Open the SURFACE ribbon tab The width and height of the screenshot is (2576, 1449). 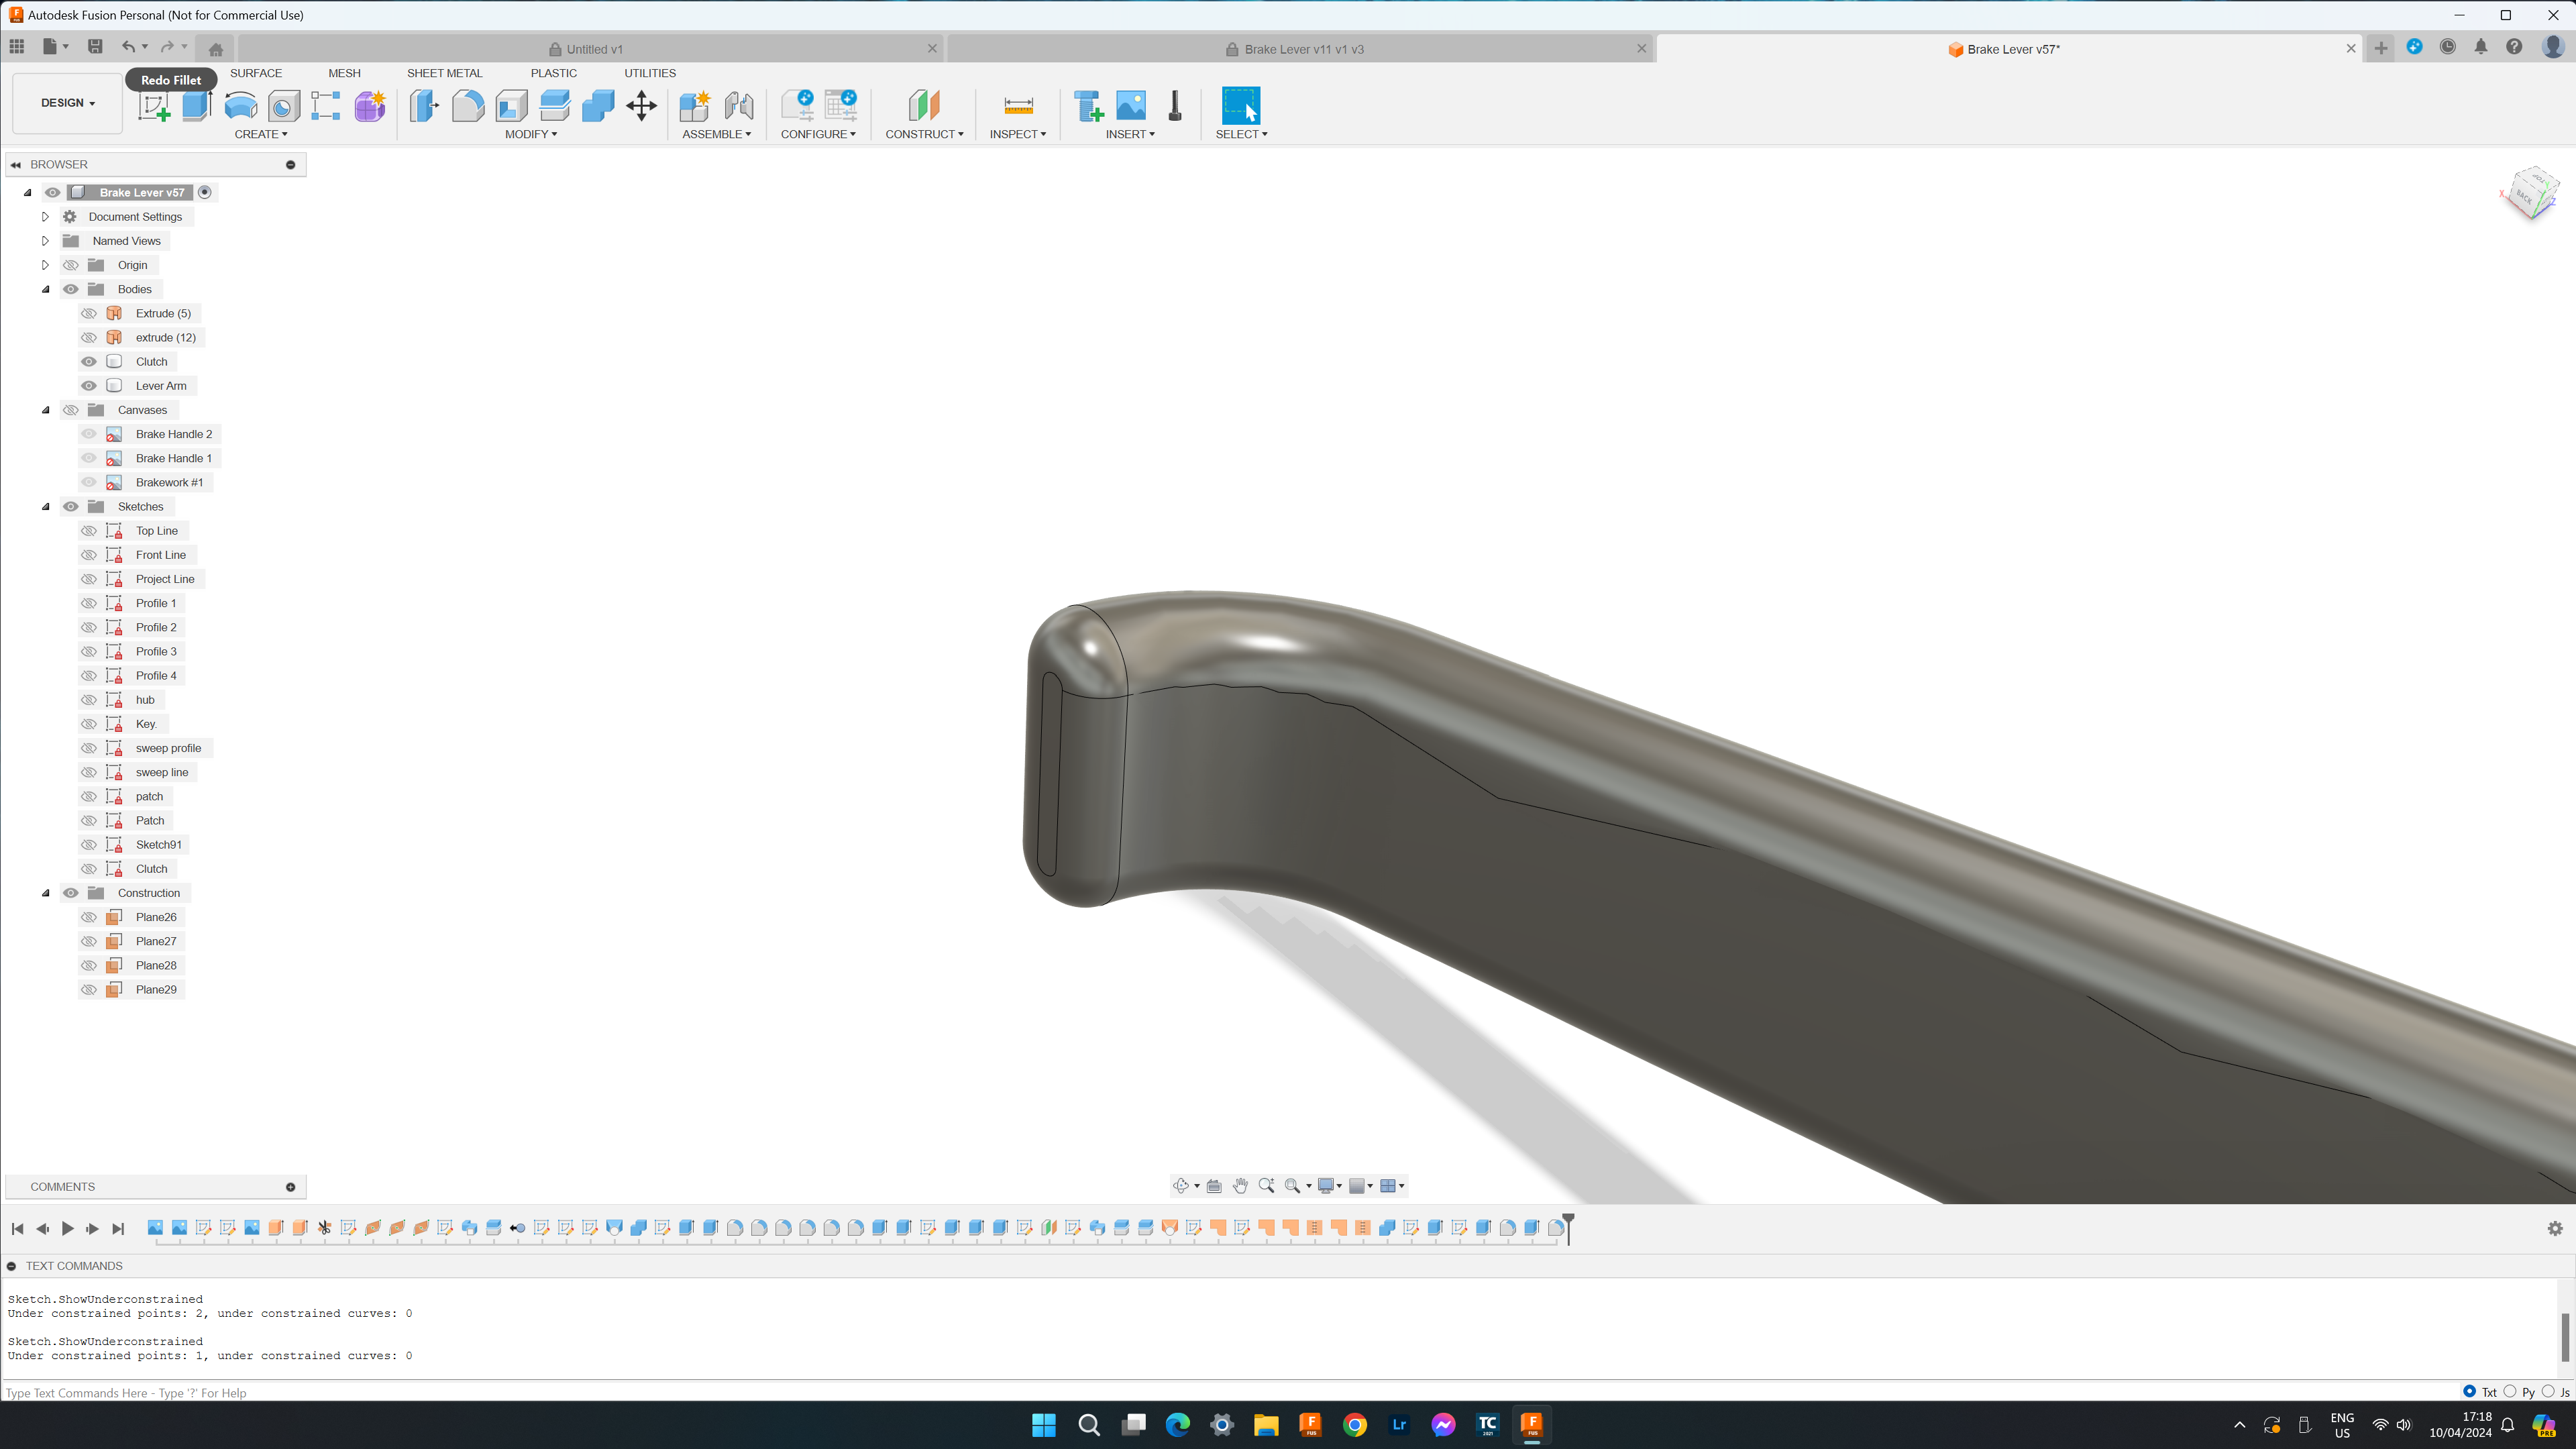[255, 72]
